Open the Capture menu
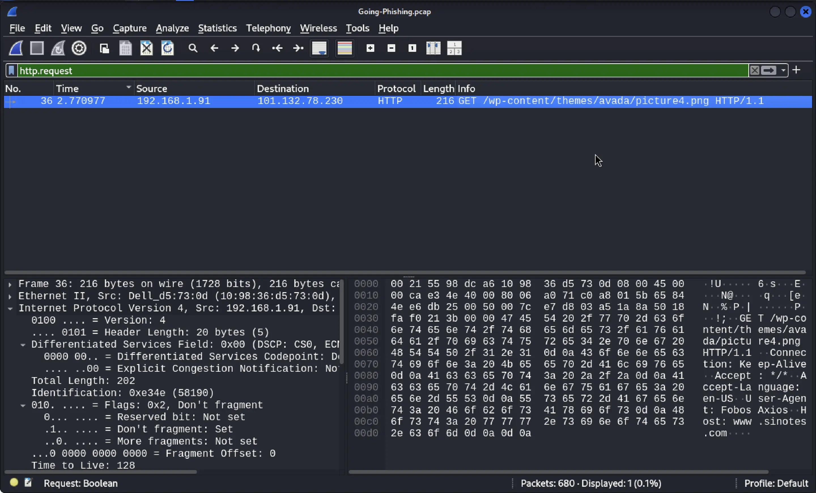The height and width of the screenshot is (493, 816). (129, 28)
